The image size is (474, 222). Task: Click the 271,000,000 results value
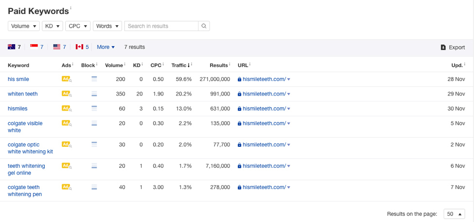pyautogui.click(x=214, y=79)
